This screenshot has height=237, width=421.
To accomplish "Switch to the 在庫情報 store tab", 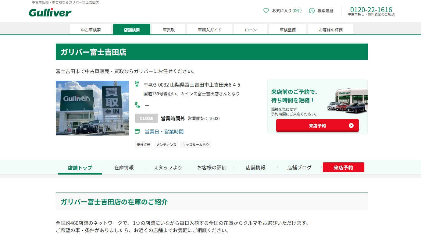I will 124,168.
